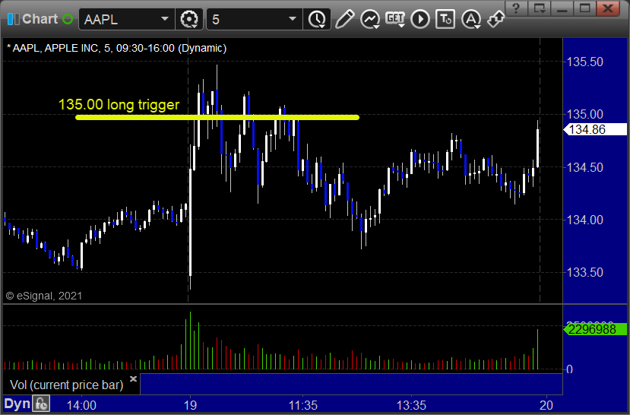Click the 2296988 volume value marker
Screen dimensions: 630x415
(x=595, y=329)
